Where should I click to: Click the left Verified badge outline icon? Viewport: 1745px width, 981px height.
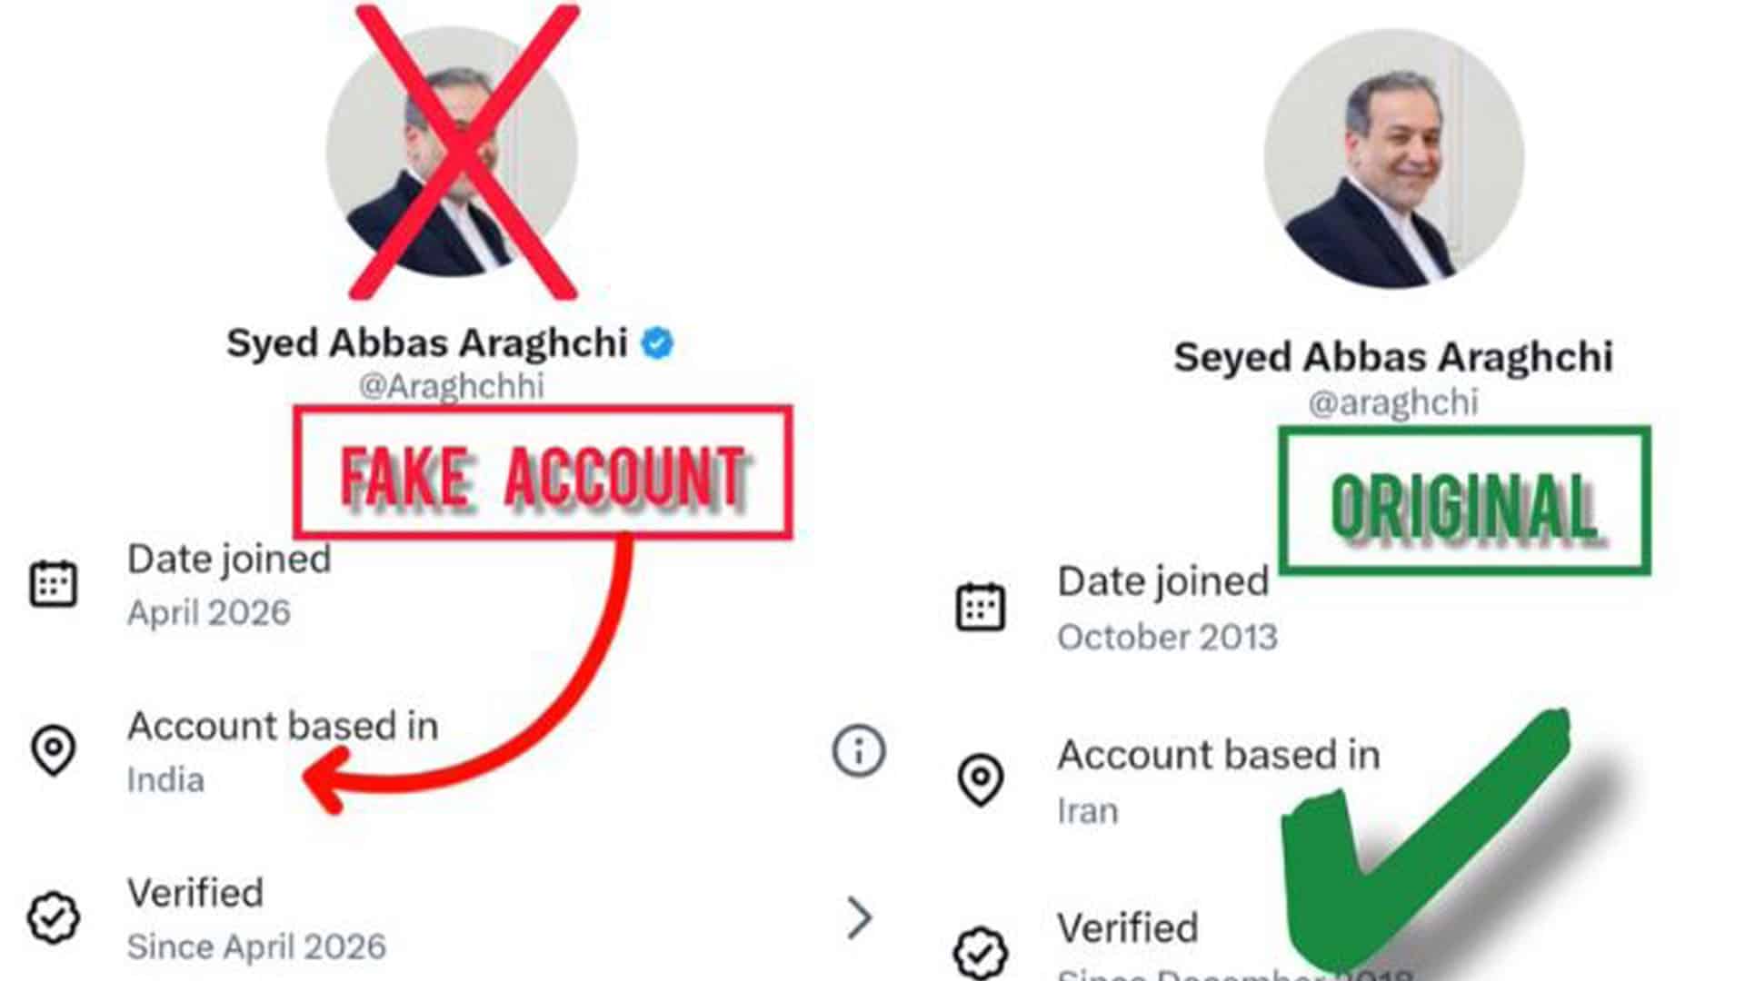(54, 917)
